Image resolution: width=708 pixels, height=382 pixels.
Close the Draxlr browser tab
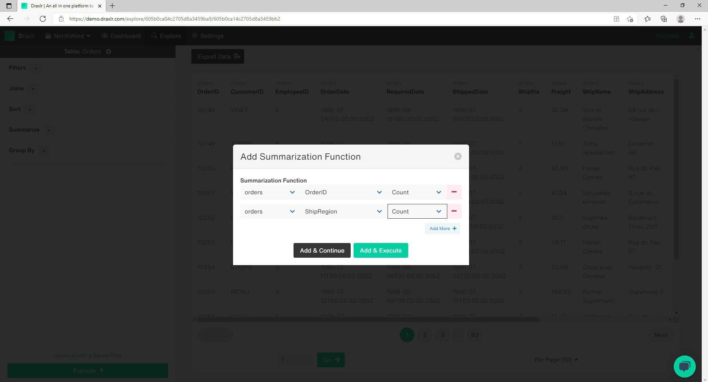pos(100,6)
